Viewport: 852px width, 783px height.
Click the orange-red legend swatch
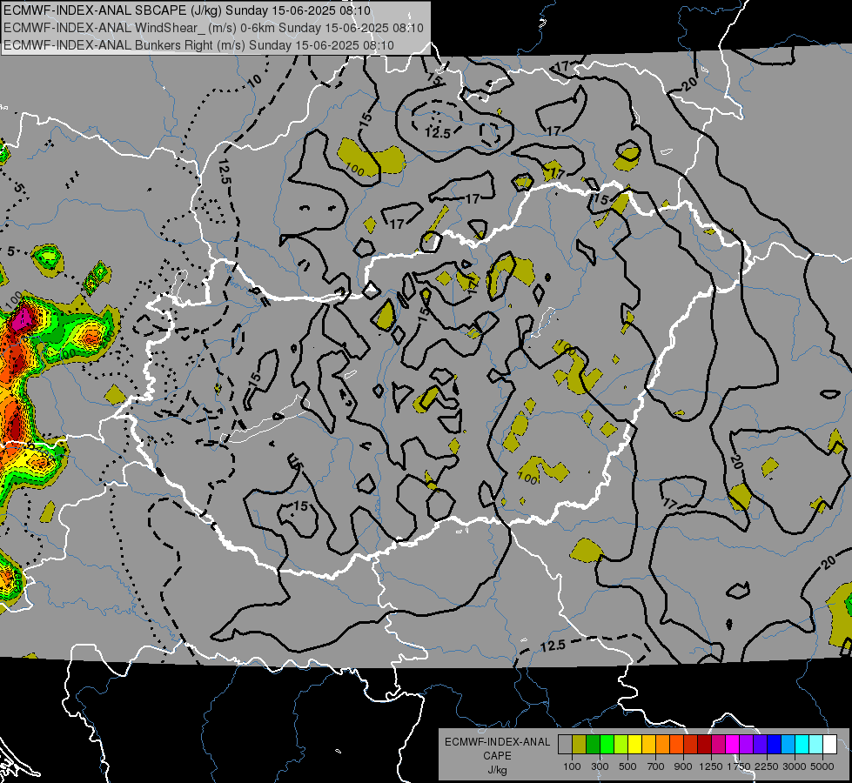click(676, 745)
